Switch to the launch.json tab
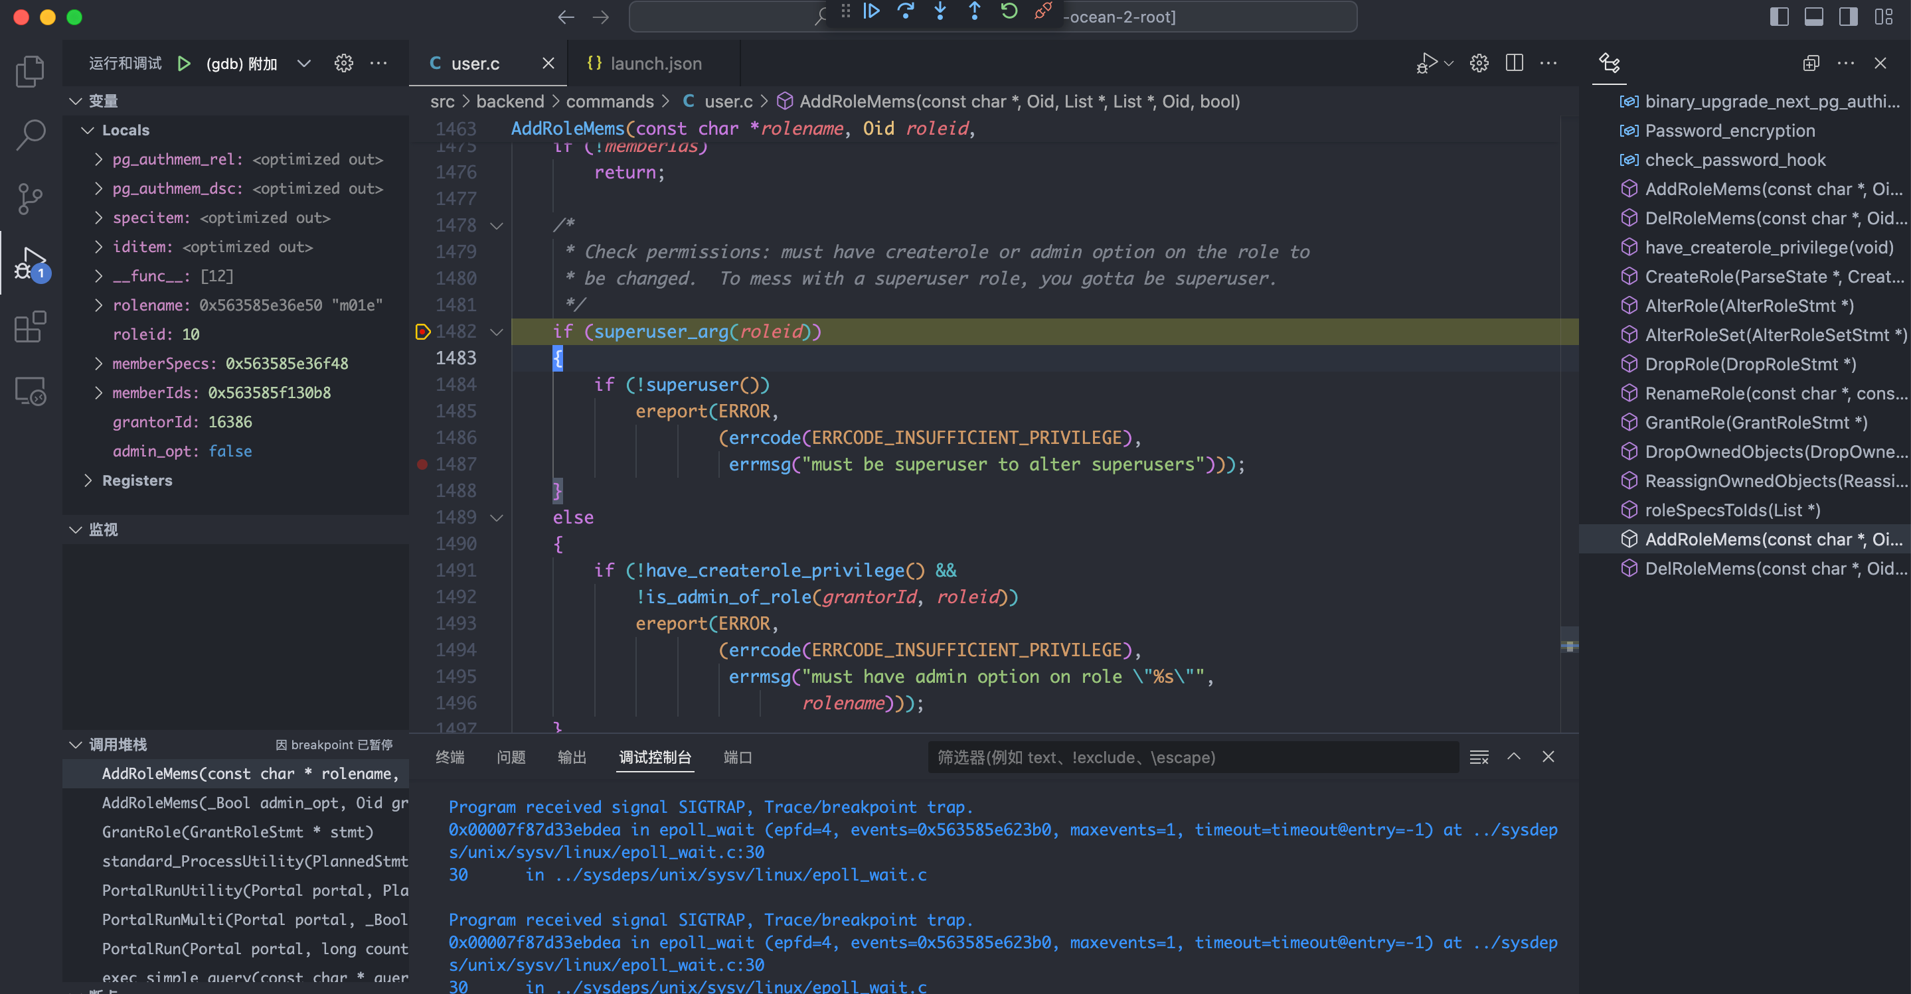The height and width of the screenshot is (994, 1911). (x=655, y=64)
